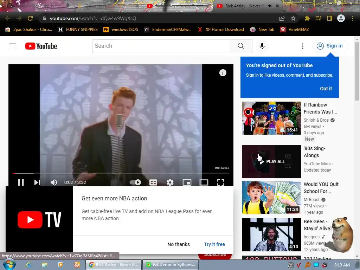
Task: Open 2pac Shakur bookmark
Action: (29, 30)
